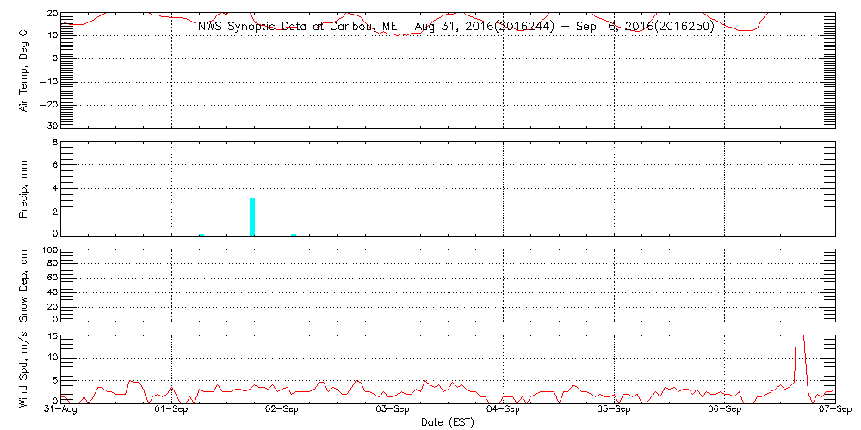Select the 31-Aug date tick label
Image resolution: width=861 pixels, height=430 pixels.
click(61, 410)
